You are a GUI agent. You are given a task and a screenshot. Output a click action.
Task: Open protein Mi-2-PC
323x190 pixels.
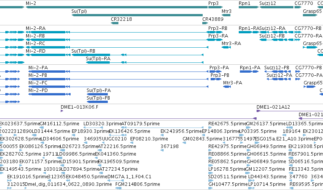118,87
